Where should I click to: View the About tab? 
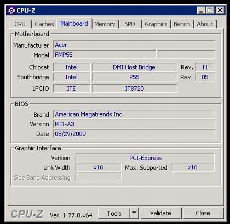(x=205, y=24)
